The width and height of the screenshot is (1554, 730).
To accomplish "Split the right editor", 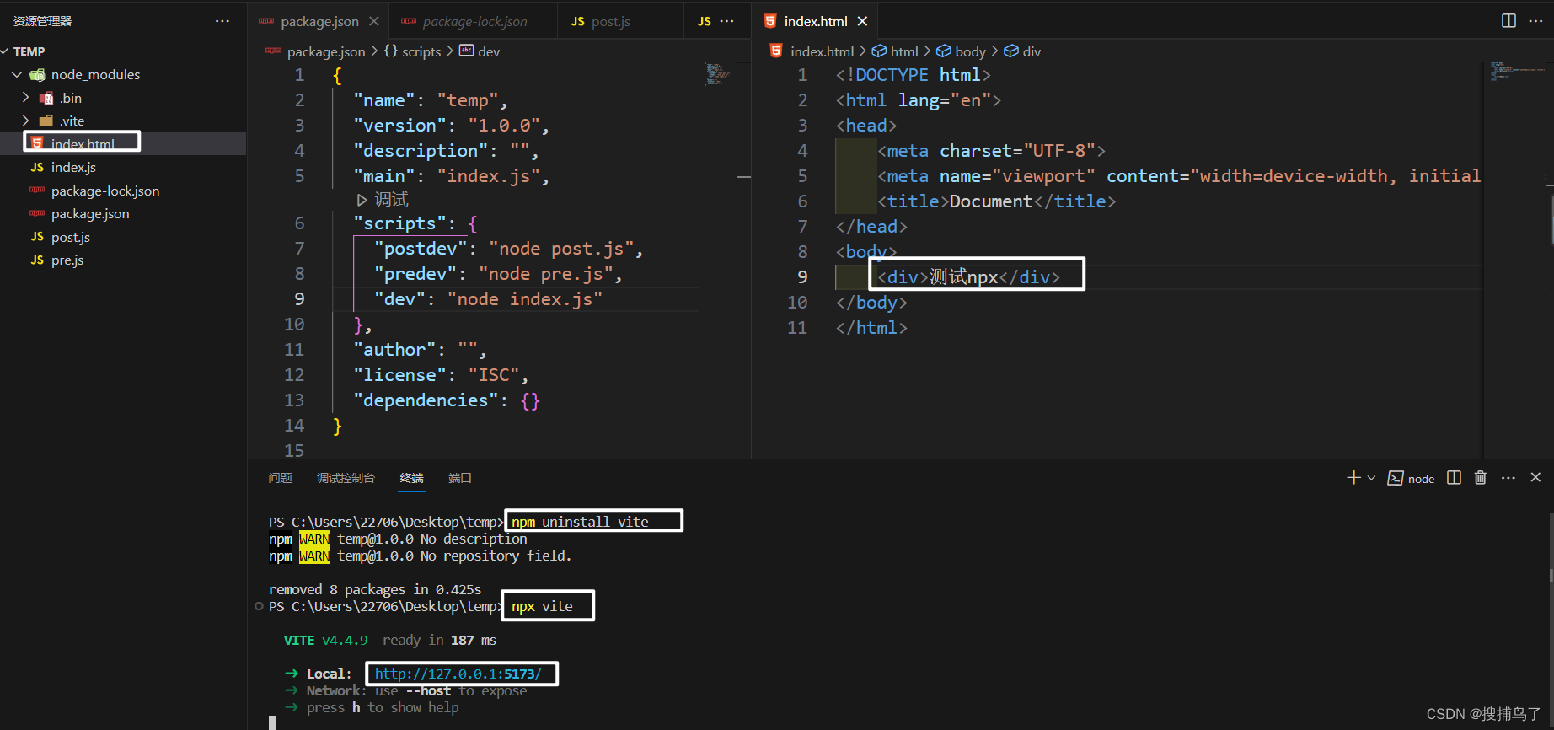I will point(1508,21).
